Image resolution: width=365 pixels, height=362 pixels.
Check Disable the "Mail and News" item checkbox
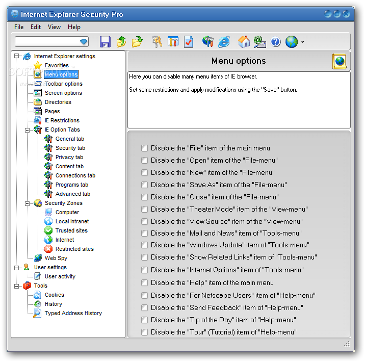pos(145,233)
